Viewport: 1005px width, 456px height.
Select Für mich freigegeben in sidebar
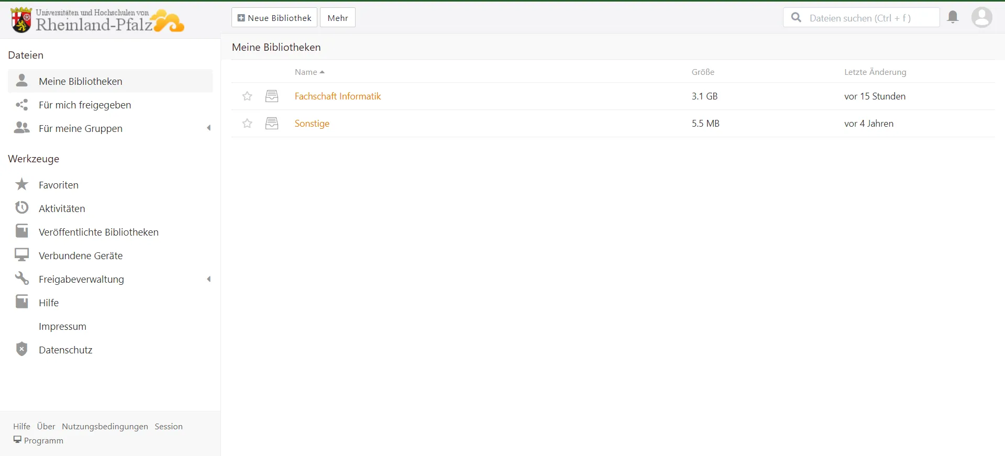[x=85, y=105]
